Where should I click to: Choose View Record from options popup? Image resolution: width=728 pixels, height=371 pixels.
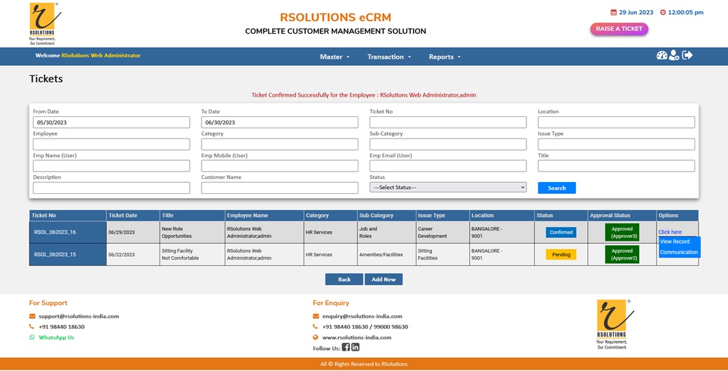[x=675, y=241]
